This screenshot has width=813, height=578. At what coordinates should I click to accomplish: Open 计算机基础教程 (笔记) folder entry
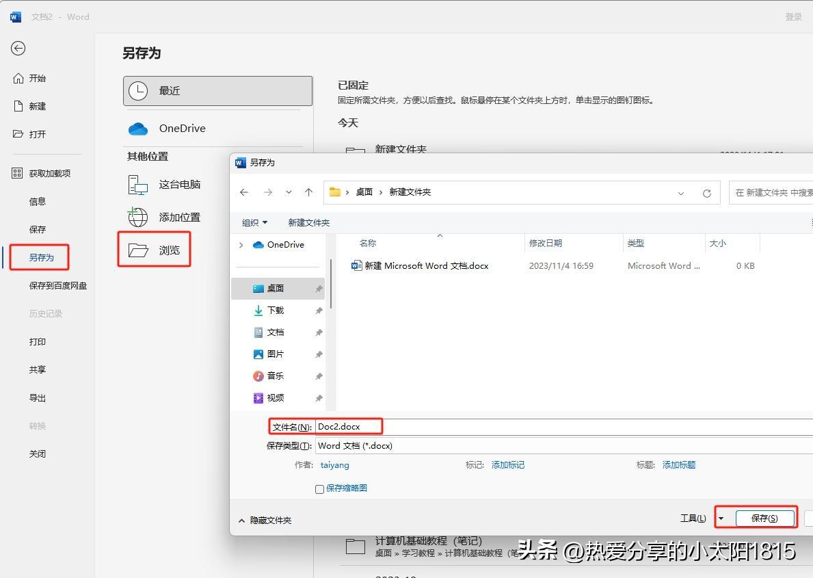tap(428, 541)
